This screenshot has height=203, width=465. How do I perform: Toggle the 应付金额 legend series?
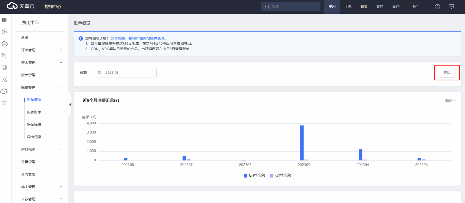click(255, 176)
